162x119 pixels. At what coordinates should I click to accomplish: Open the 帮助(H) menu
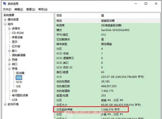pyautogui.click(x=43, y=10)
